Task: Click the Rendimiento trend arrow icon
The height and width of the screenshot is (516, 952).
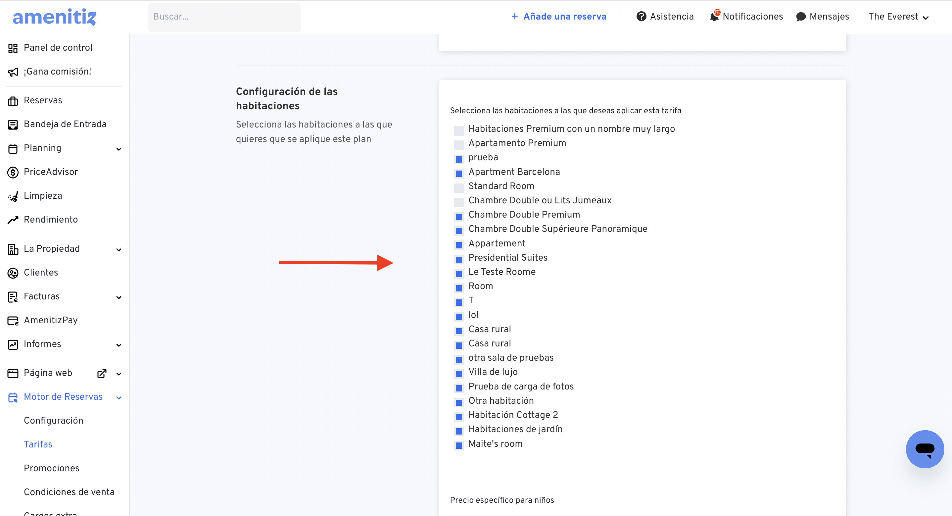Action: (x=13, y=220)
